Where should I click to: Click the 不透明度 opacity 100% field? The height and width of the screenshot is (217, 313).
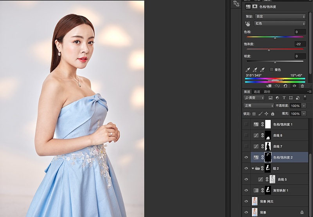(x=296, y=106)
